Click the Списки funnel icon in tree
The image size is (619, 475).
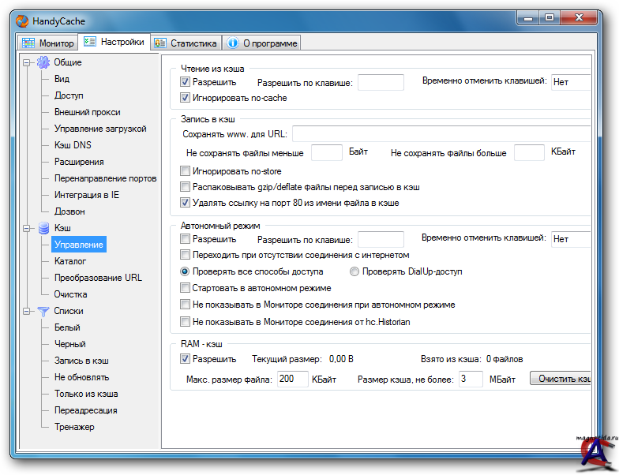tap(43, 311)
